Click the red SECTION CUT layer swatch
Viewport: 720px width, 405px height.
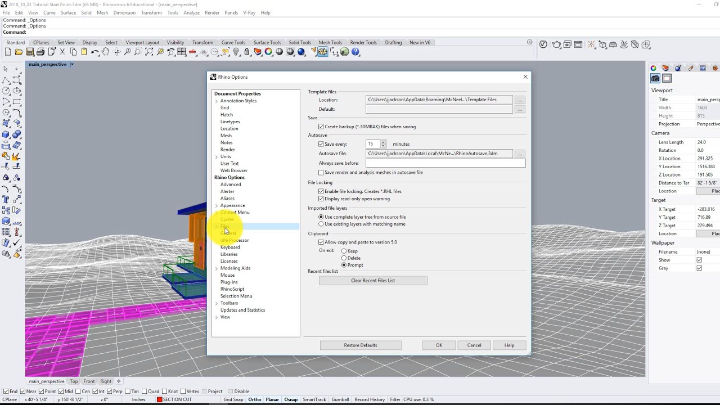coord(159,400)
